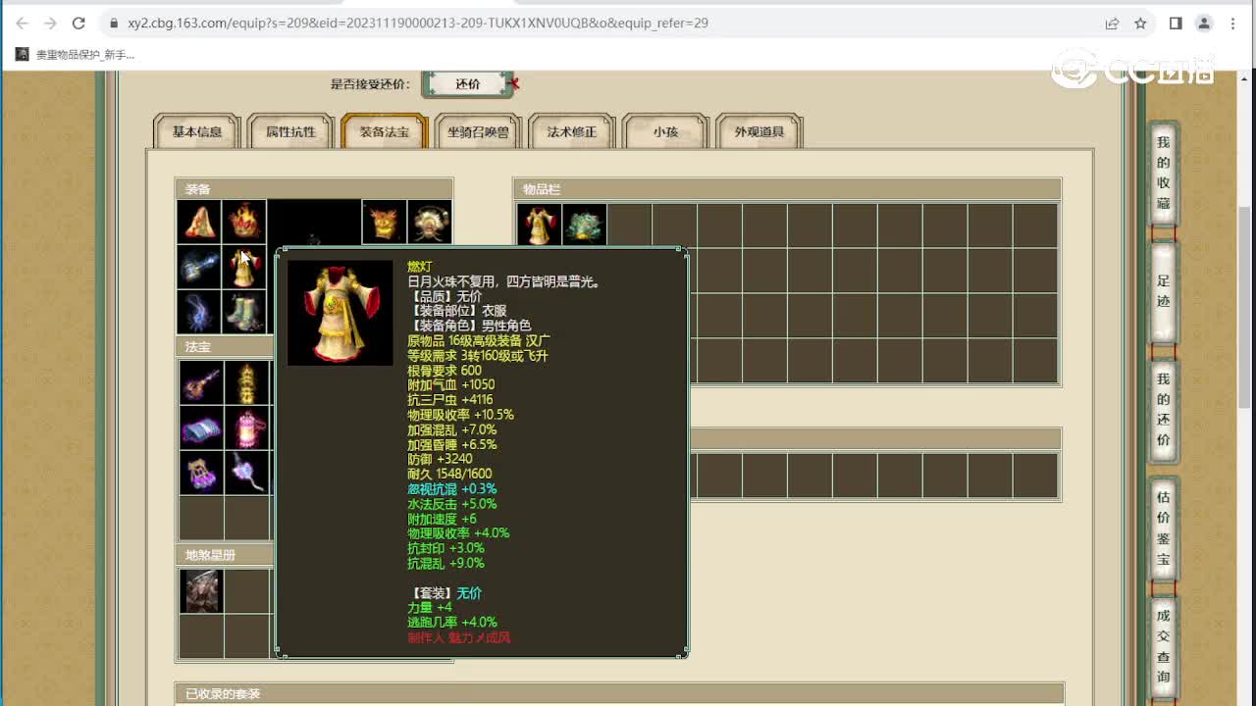Click the pink lantern 法宝 icon
This screenshot has height=706, width=1256.
[x=246, y=428]
